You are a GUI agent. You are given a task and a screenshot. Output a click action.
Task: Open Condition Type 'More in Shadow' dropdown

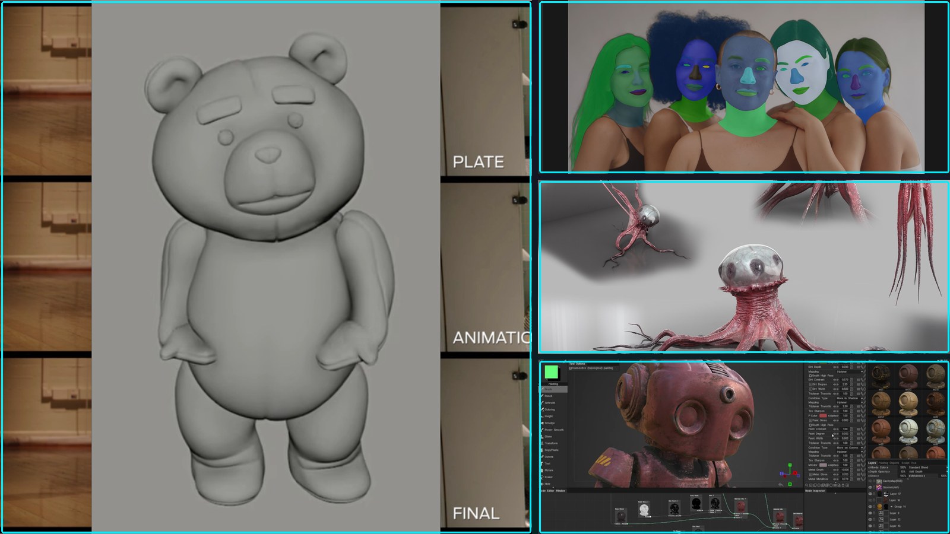850,398
